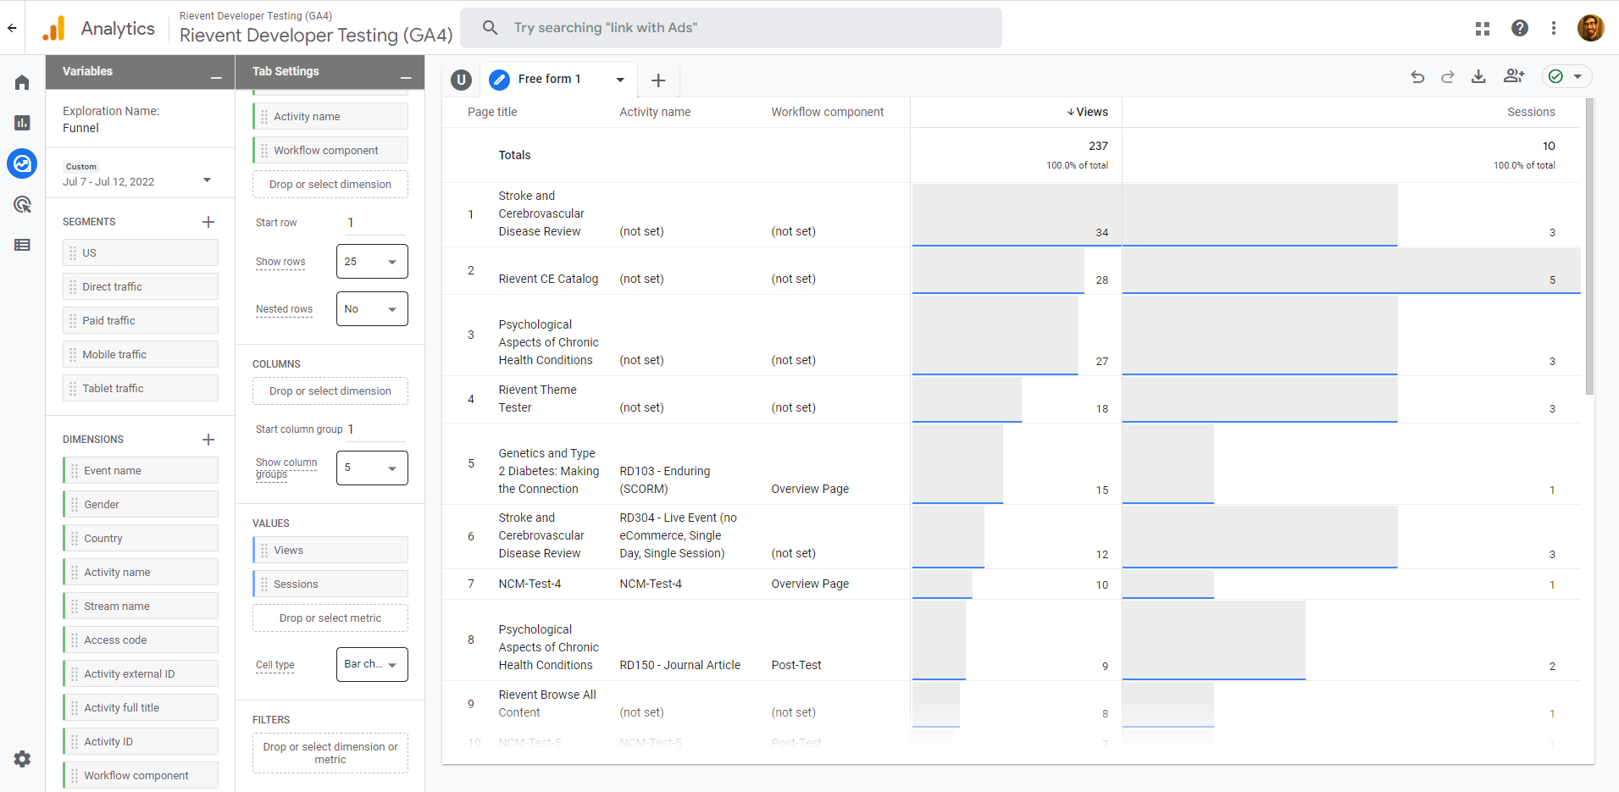This screenshot has height=792, width=1619.
Task: Select the Stream name dimension
Action: 141,606
